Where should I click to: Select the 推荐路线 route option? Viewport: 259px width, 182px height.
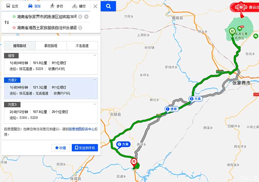20,46
